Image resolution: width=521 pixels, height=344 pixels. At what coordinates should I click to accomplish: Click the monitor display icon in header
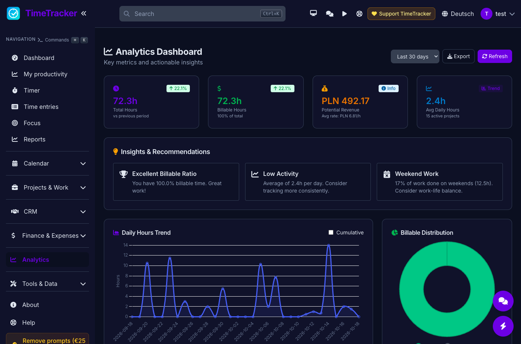click(313, 13)
